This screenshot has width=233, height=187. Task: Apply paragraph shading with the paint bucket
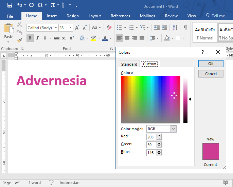click(x=167, y=38)
